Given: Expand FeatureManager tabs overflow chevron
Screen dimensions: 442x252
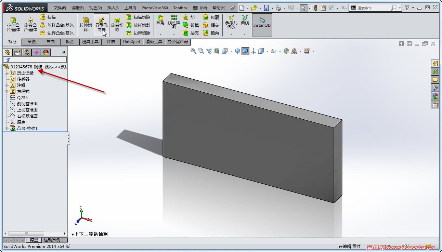Looking at the screenshot, I should [64, 52].
